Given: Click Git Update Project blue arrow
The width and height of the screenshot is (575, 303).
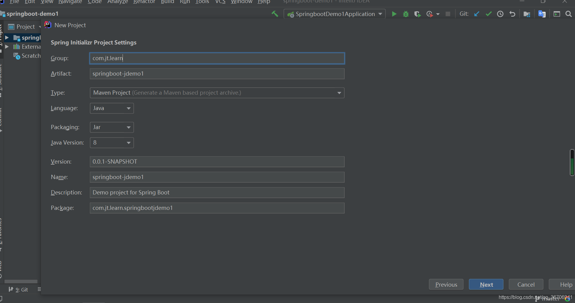Looking at the screenshot, I should tap(477, 14).
